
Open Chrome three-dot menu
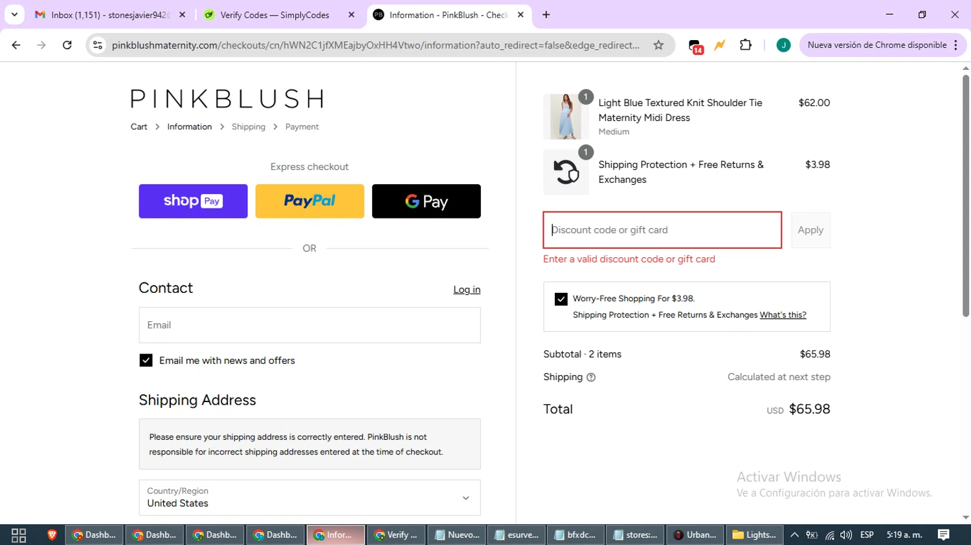(956, 45)
